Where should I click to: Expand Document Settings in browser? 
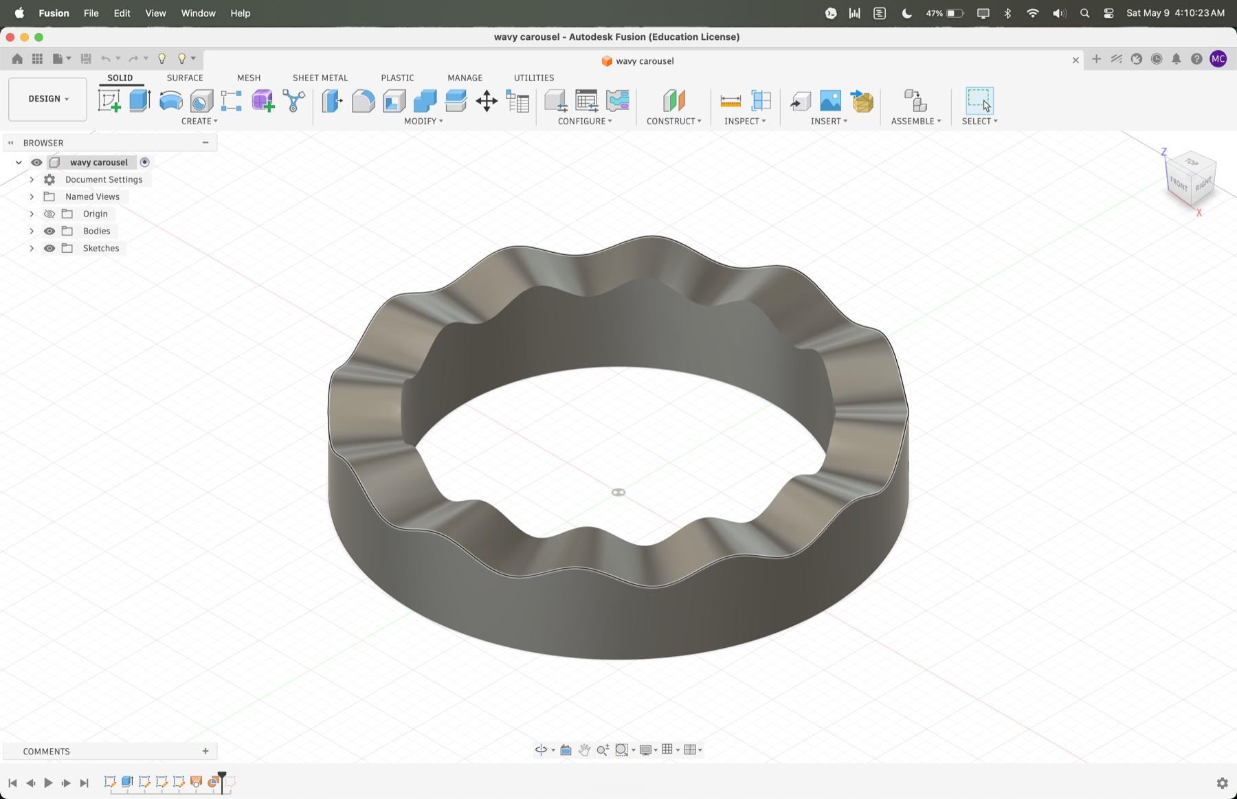pos(32,179)
